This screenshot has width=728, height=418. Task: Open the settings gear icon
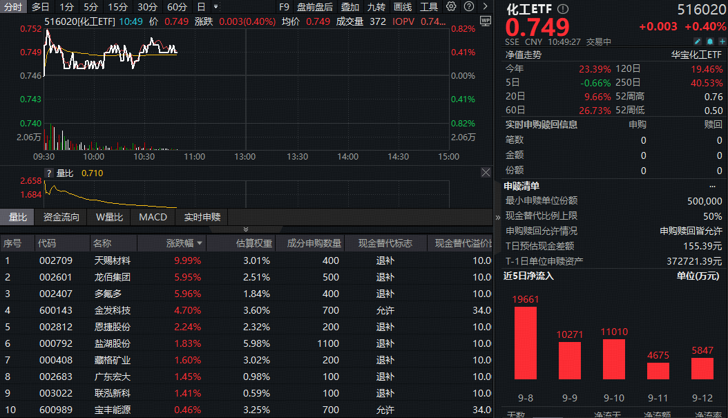click(x=451, y=6)
